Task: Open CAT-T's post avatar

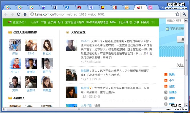Action: pyautogui.click(x=72, y=45)
